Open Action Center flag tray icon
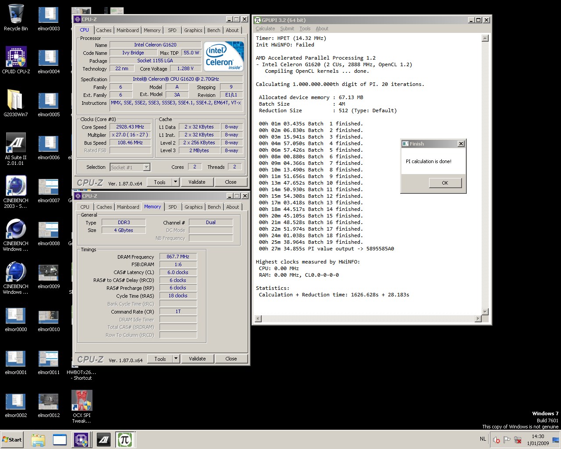This screenshot has width=561, height=449. [x=507, y=440]
